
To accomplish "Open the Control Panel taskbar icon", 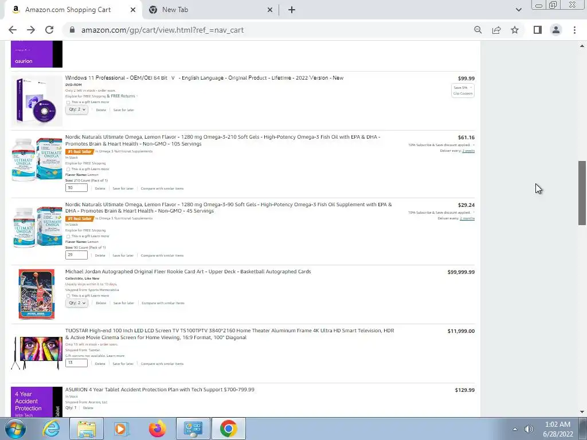I will click(193, 429).
